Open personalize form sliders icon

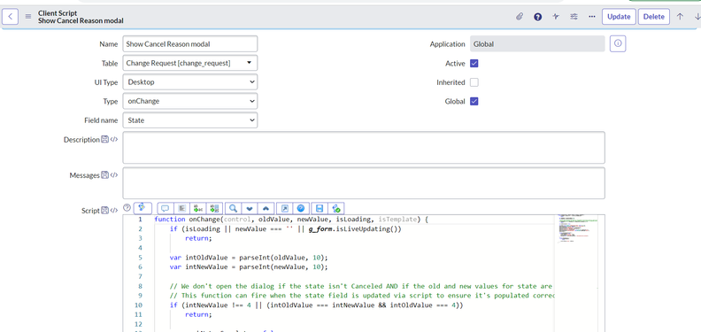point(574,17)
